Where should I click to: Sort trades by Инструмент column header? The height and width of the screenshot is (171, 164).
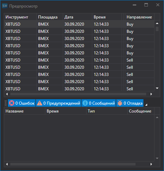click(x=20, y=17)
